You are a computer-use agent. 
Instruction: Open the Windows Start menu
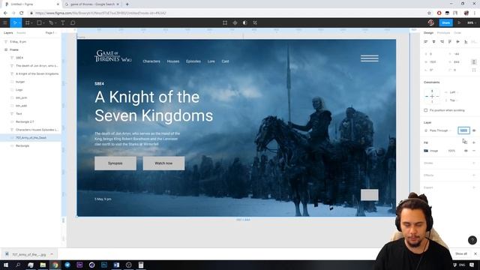tap(6, 265)
